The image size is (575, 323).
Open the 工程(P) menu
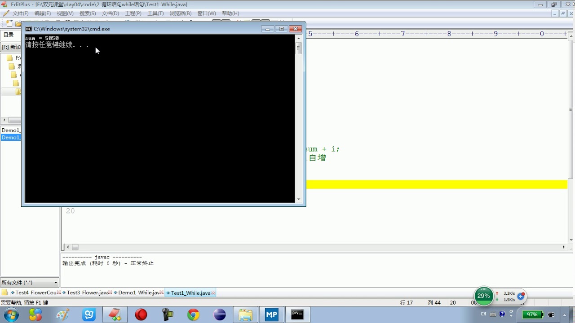tap(133, 13)
